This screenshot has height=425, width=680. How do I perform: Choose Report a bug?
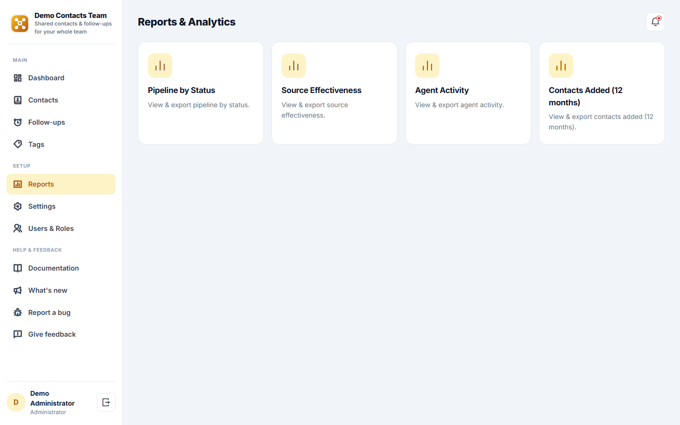tap(61, 313)
